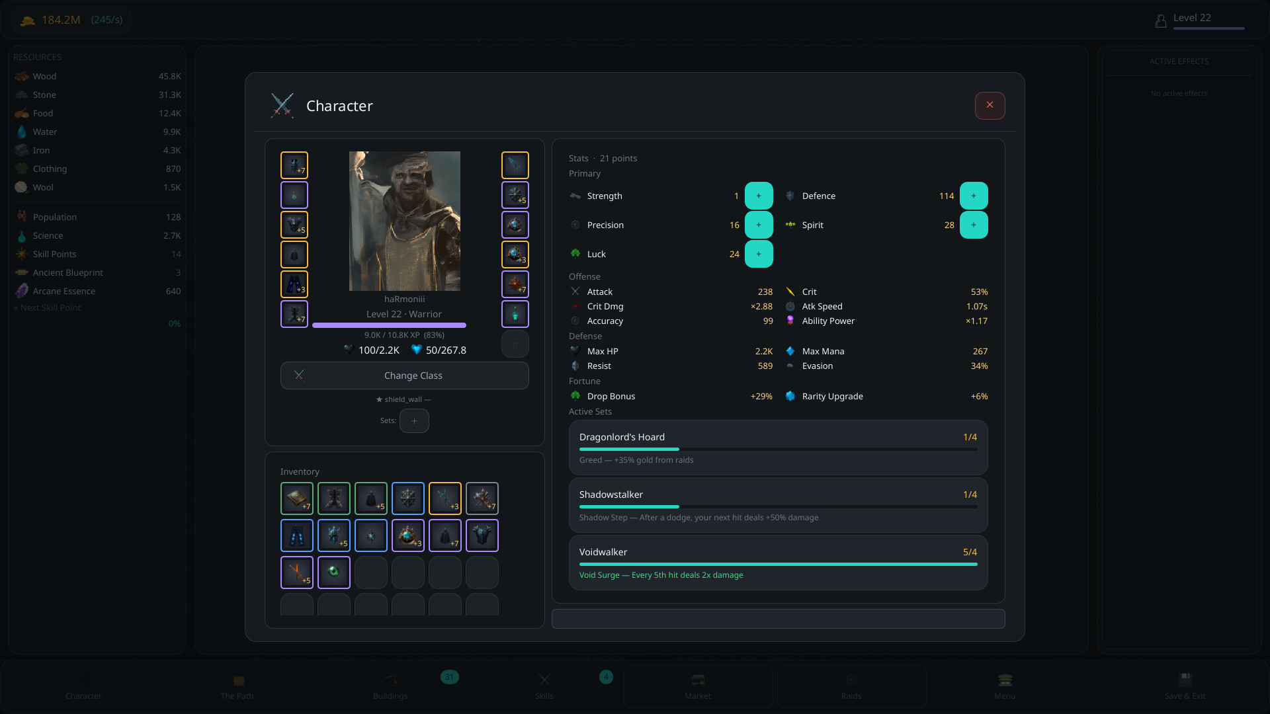Increase the Luck stat
The height and width of the screenshot is (714, 1270).
pyautogui.click(x=759, y=254)
